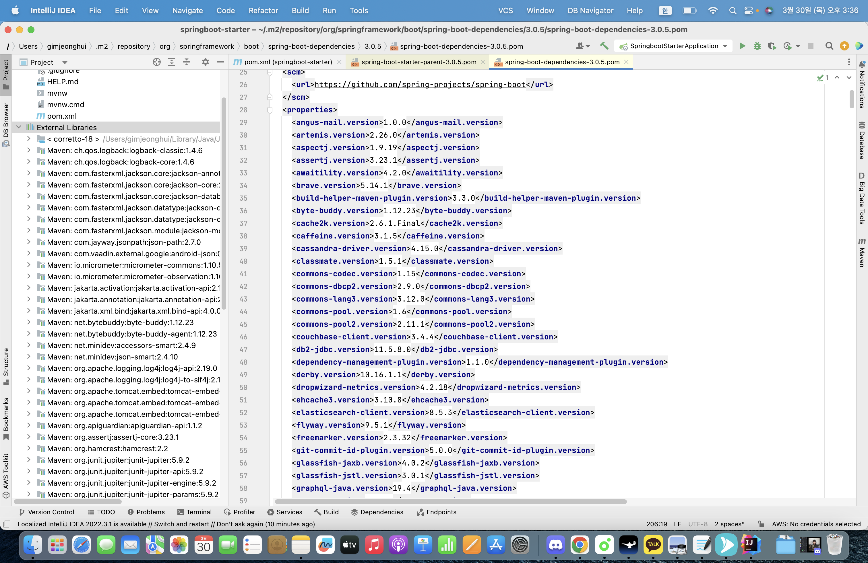Click the code-with-me user icon
The width and height of the screenshot is (868, 563).
(582, 46)
